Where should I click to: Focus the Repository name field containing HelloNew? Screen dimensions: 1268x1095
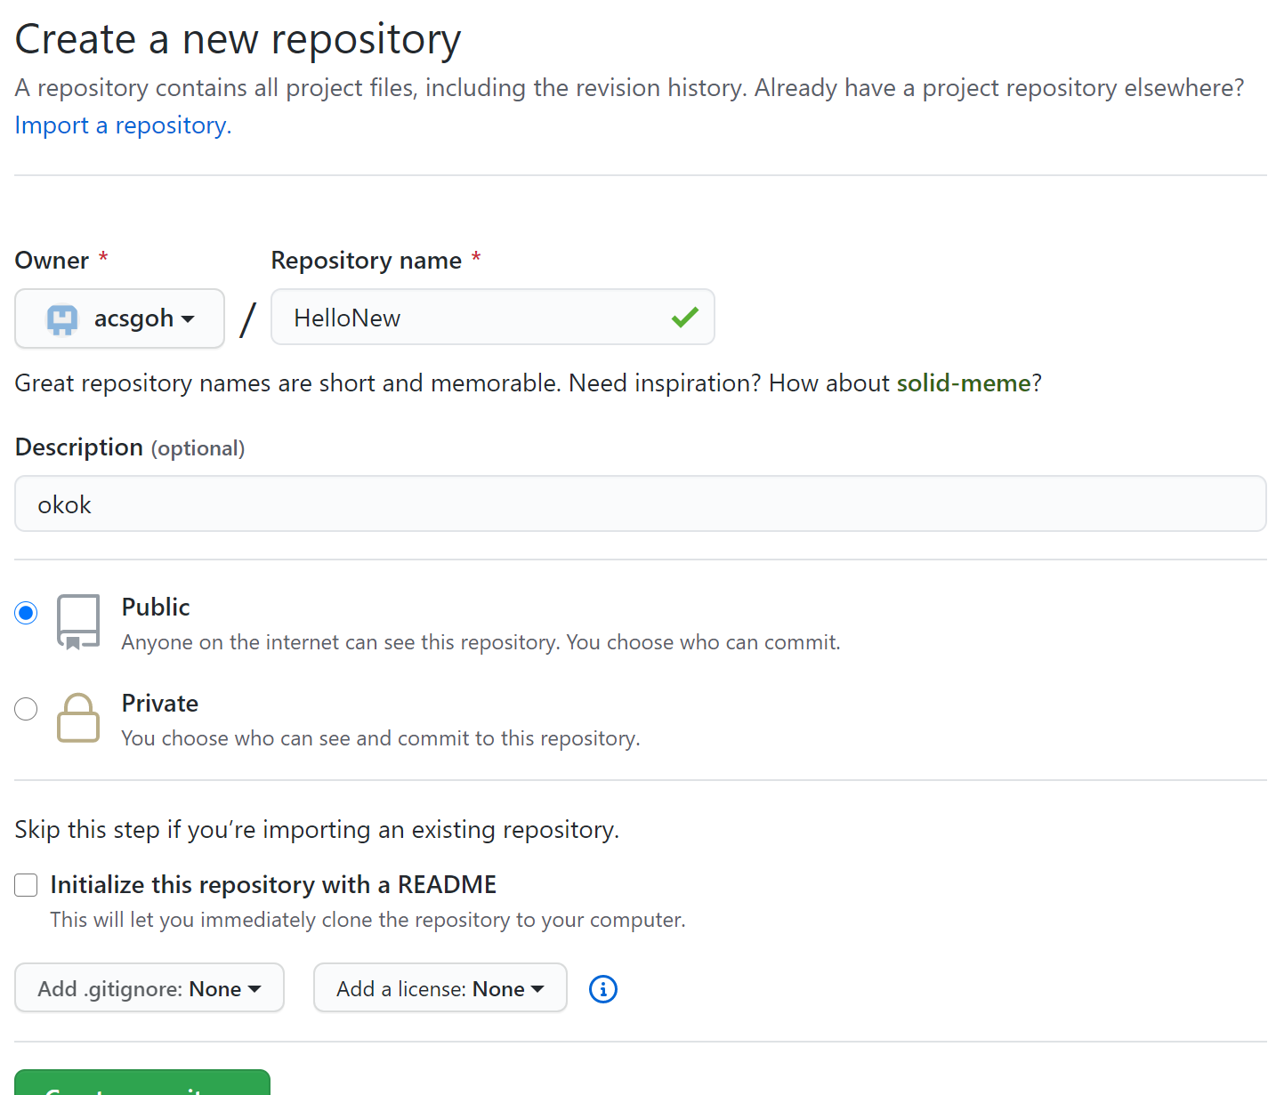(493, 317)
